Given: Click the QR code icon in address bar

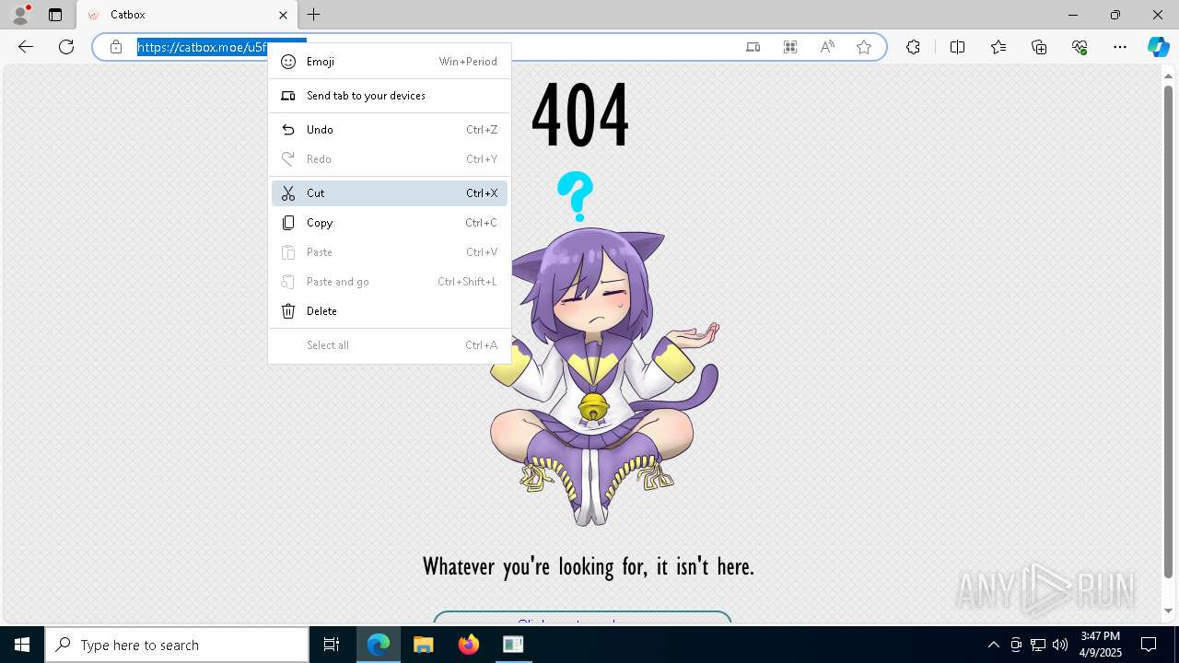Looking at the screenshot, I should 790,47.
